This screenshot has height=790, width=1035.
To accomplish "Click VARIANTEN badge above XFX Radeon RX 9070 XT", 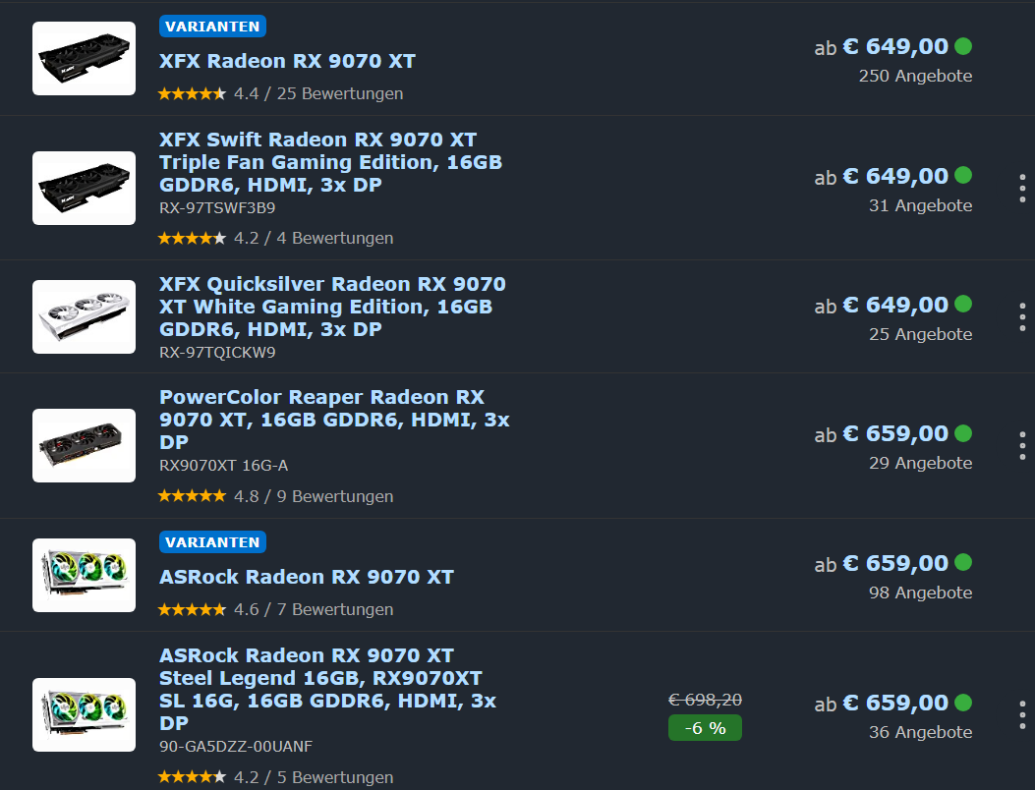I will [212, 27].
